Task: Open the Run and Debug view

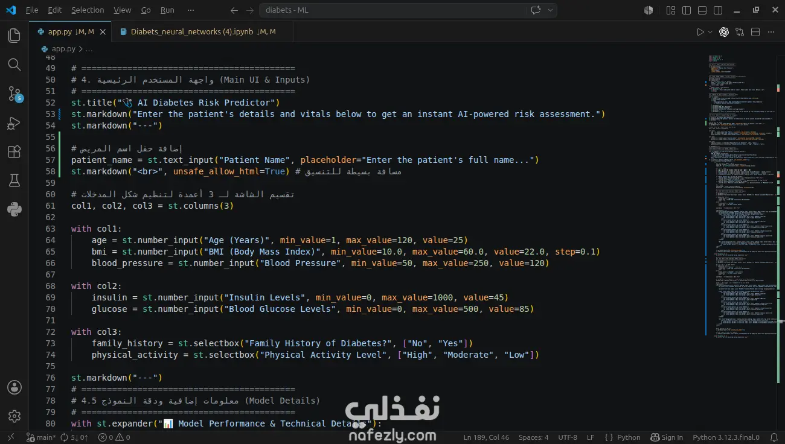Action: coord(14,123)
